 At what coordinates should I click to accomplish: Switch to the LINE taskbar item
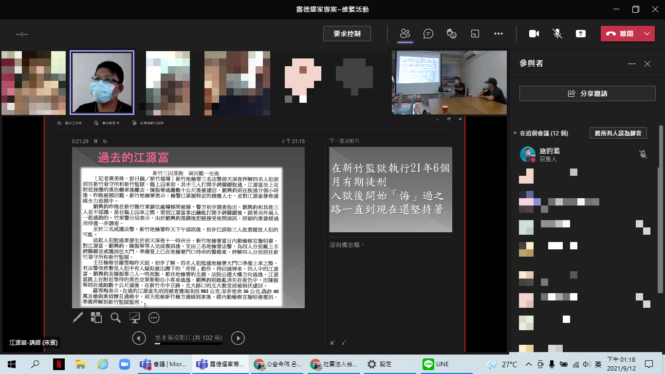tap(436, 364)
